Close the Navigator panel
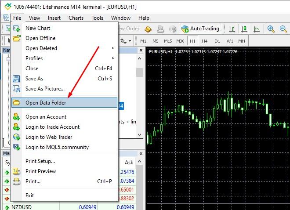Viewport: 290px width, 210px height. [x=141, y=50]
